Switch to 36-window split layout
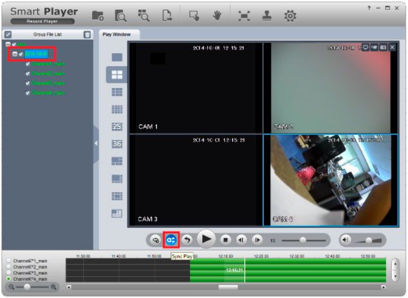This screenshot has width=408, height=298. [117, 144]
